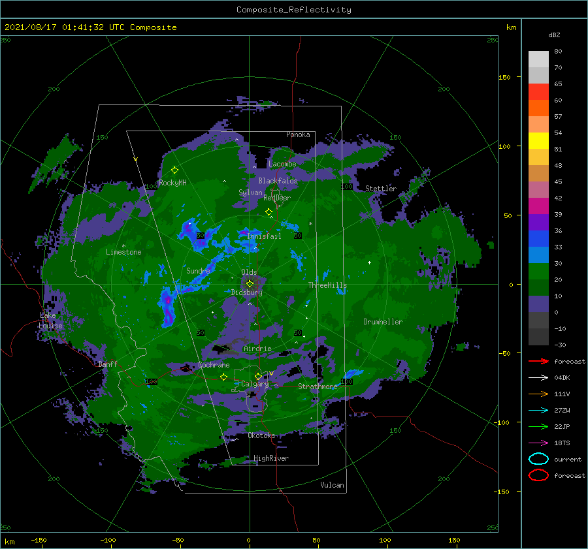Viewport: 588px width, 549px height.
Task: Click the yellow radar site marker near Olds
Action: pos(250,284)
